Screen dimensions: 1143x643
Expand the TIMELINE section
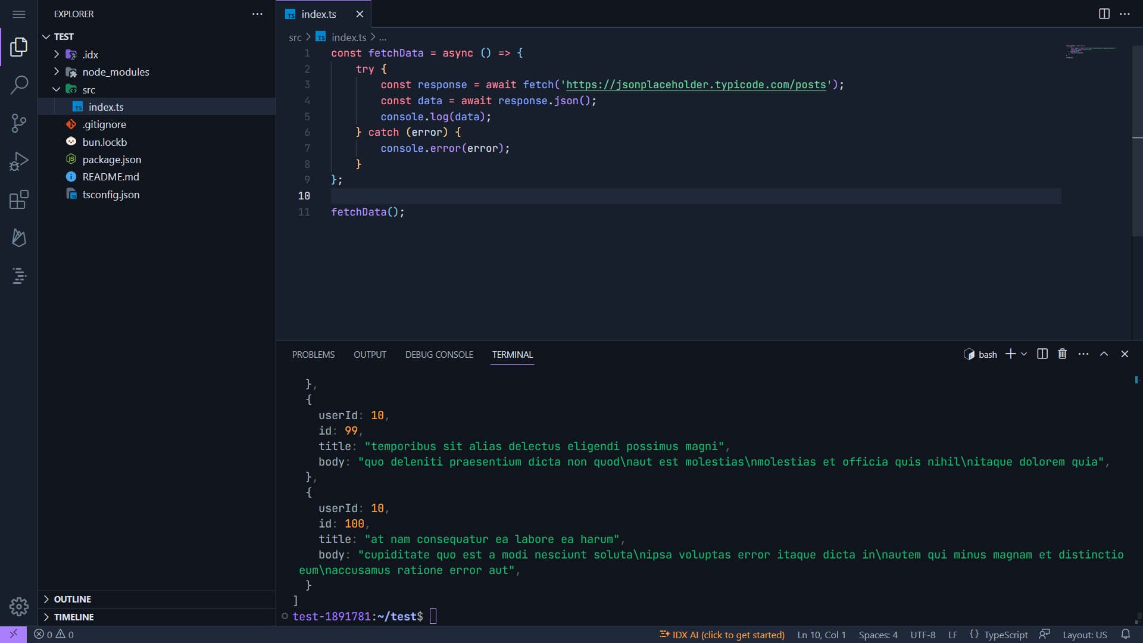[x=157, y=617]
